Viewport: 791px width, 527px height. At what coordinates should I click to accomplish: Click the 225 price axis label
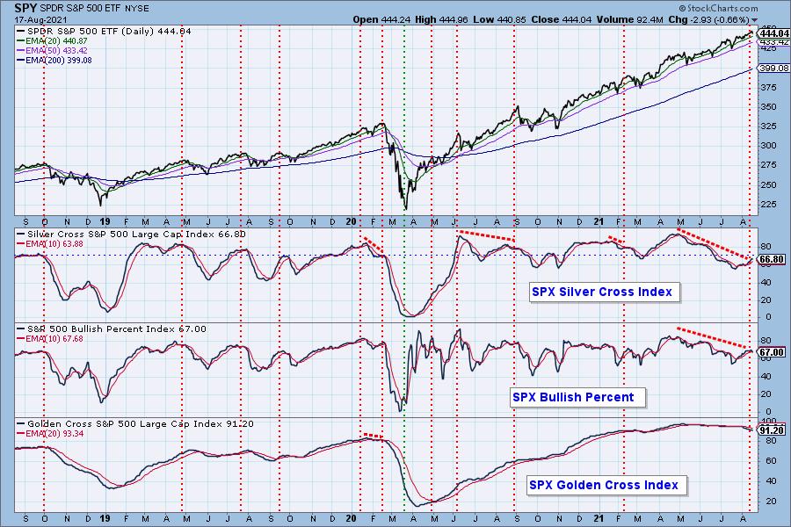pos(768,205)
